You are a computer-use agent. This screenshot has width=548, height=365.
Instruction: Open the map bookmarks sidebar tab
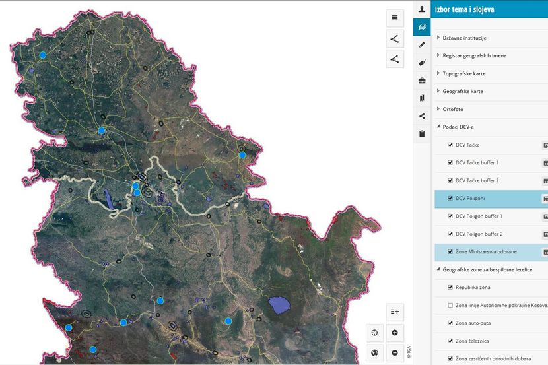point(422,98)
